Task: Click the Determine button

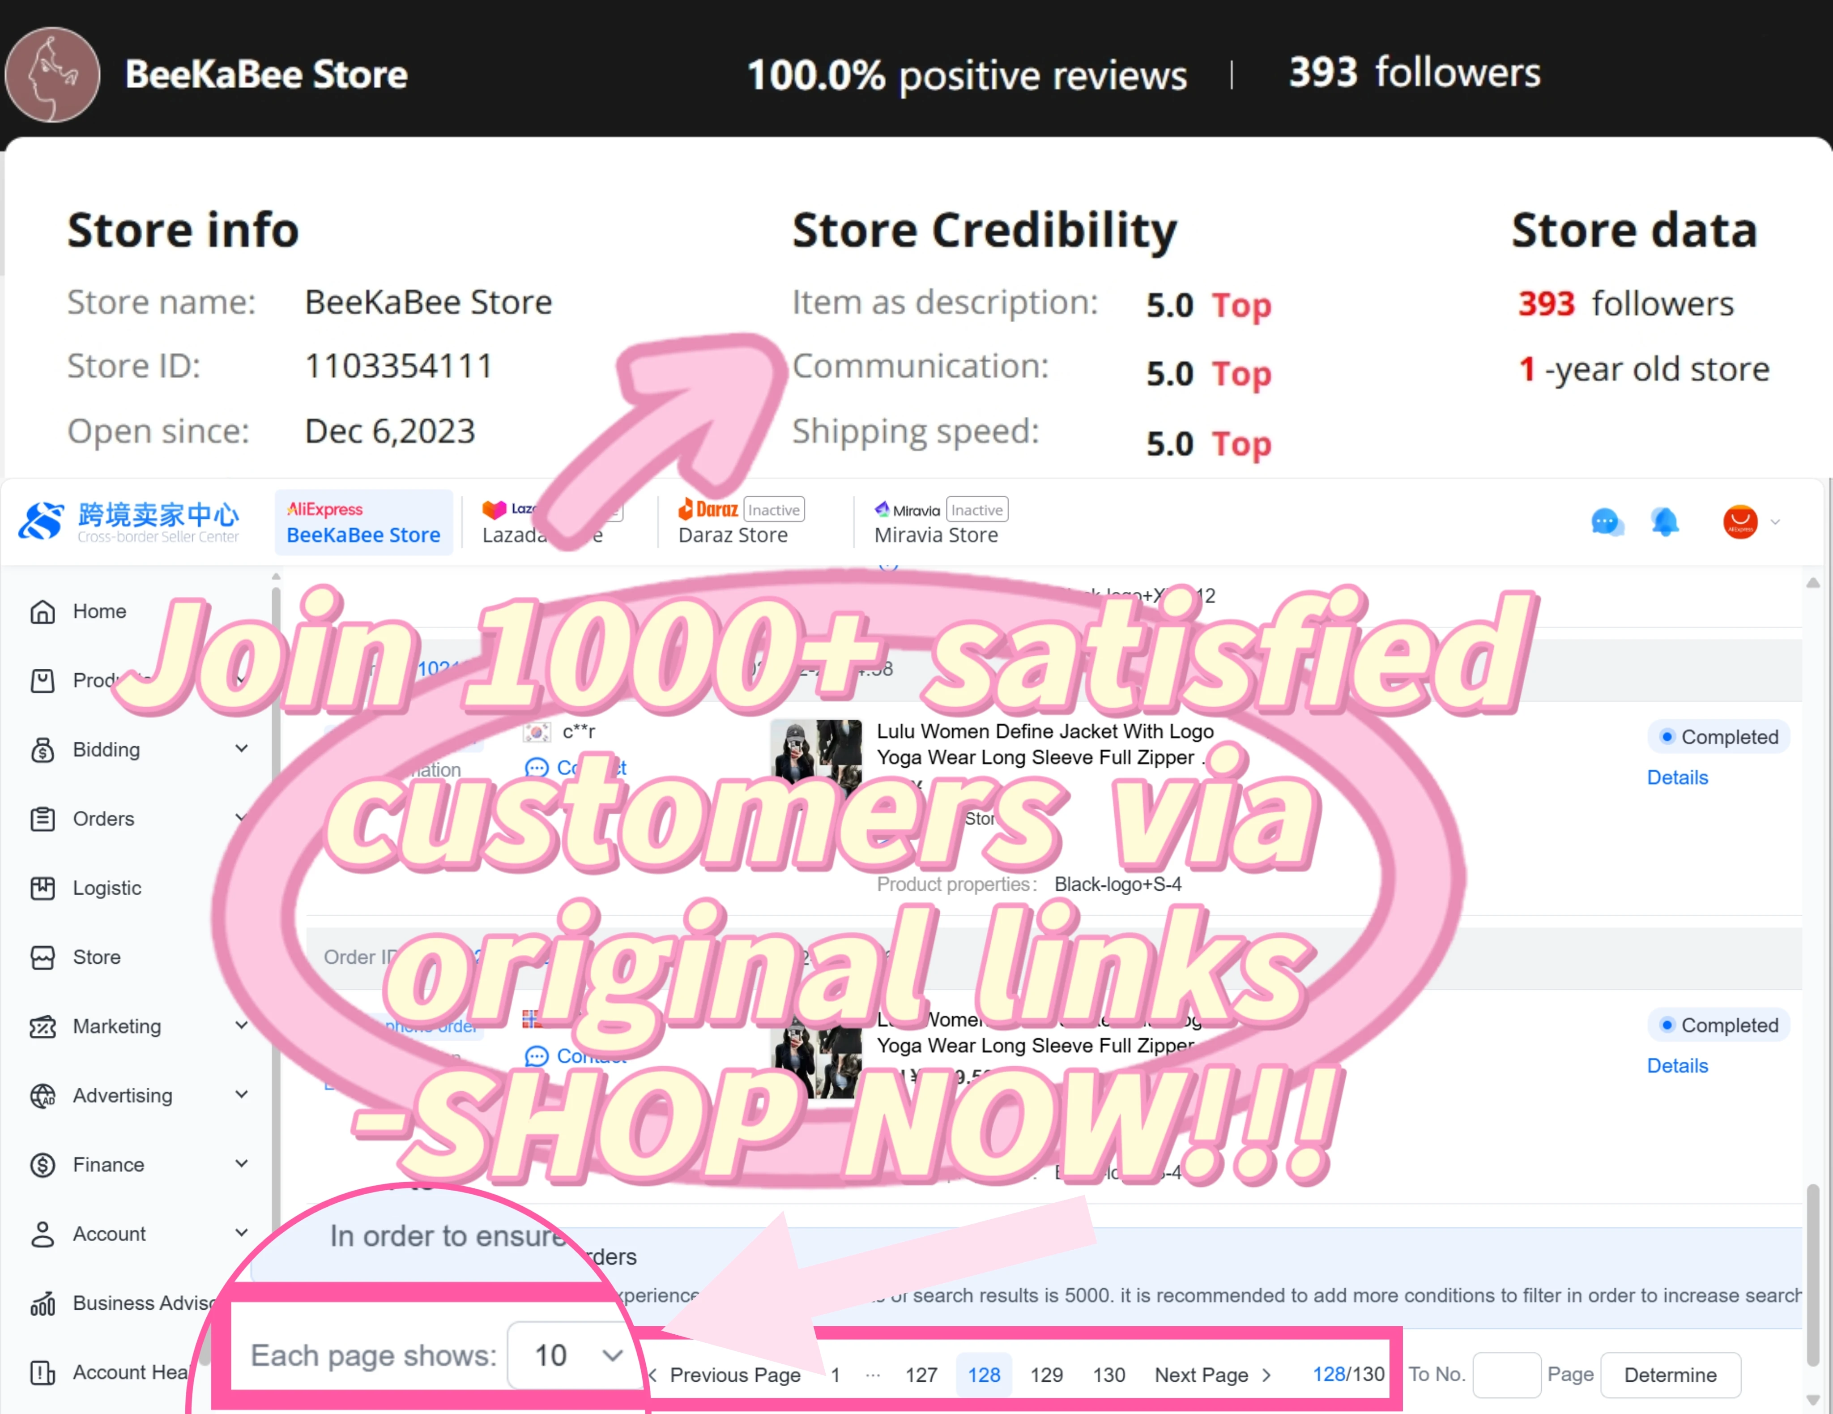Action: (x=1670, y=1375)
